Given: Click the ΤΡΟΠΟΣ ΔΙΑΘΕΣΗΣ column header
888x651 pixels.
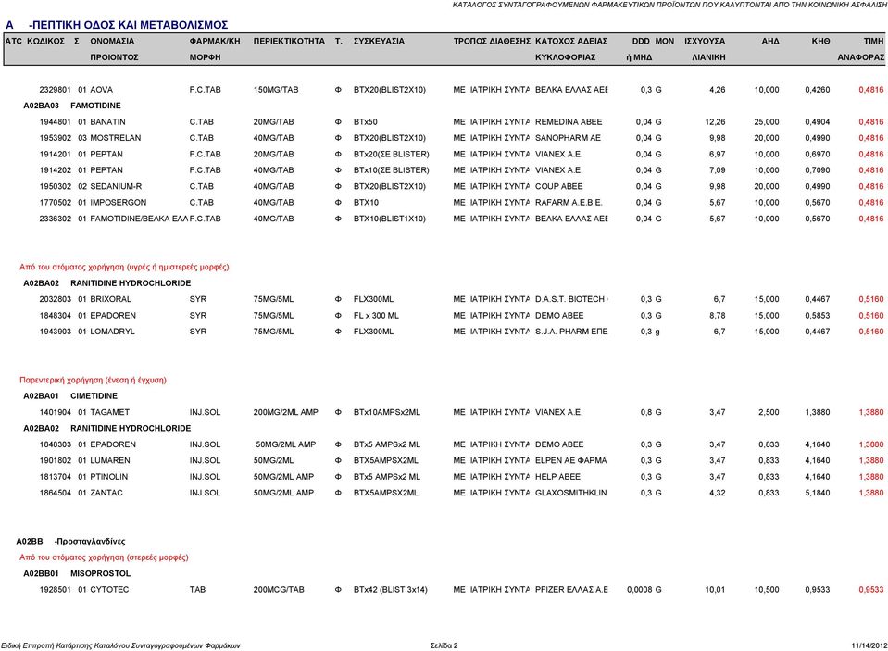Looking at the screenshot, I should tap(492, 41).
